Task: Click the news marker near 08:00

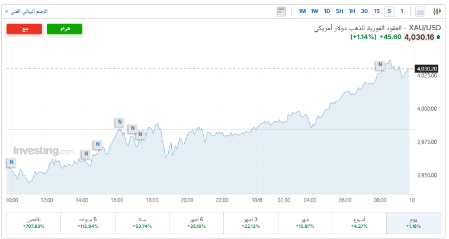Action: [380, 64]
